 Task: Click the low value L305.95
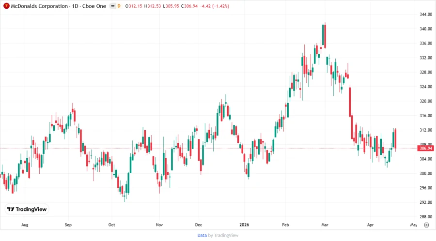[x=171, y=6]
